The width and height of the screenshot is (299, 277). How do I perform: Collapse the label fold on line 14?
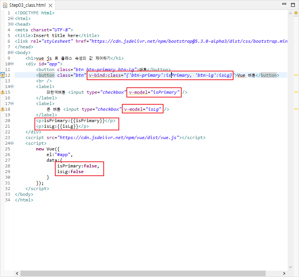coord(12,87)
